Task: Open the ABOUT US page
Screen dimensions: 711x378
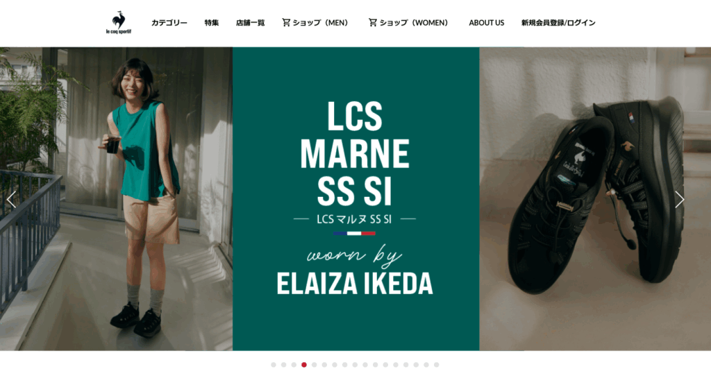Action: (487, 23)
